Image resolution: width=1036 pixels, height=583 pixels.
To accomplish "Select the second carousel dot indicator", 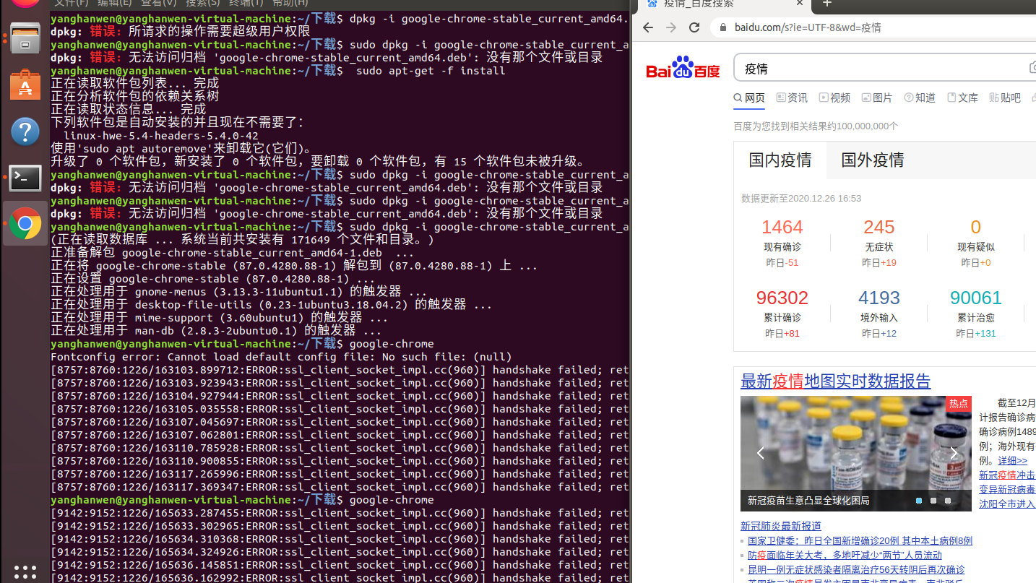I will [x=933, y=501].
